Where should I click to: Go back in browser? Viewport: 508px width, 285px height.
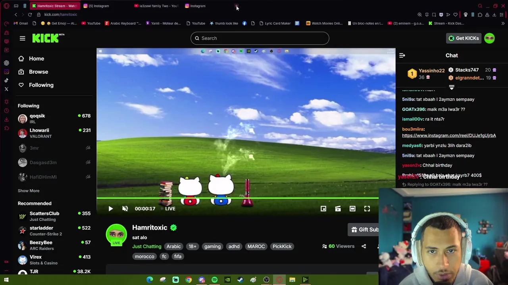pyautogui.click(x=15, y=15)
